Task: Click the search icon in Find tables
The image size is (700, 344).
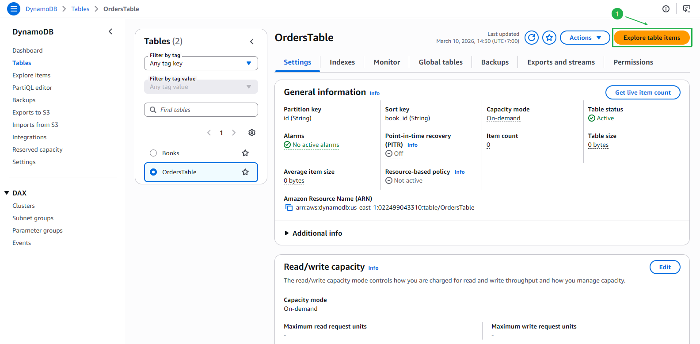Action: click(153, 110)
